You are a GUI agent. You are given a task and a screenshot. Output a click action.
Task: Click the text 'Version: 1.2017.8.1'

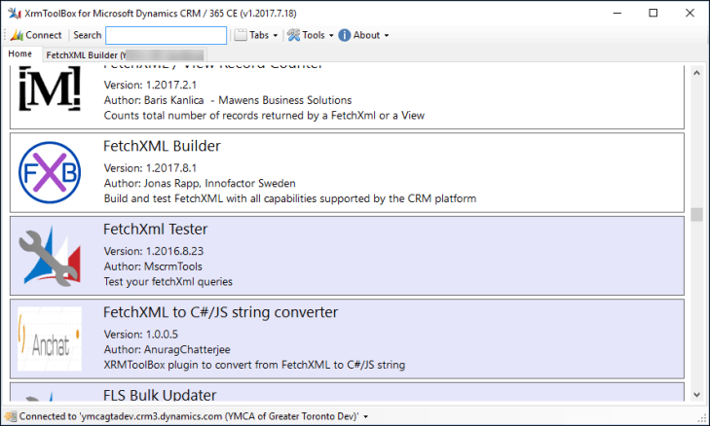(150, 168)
